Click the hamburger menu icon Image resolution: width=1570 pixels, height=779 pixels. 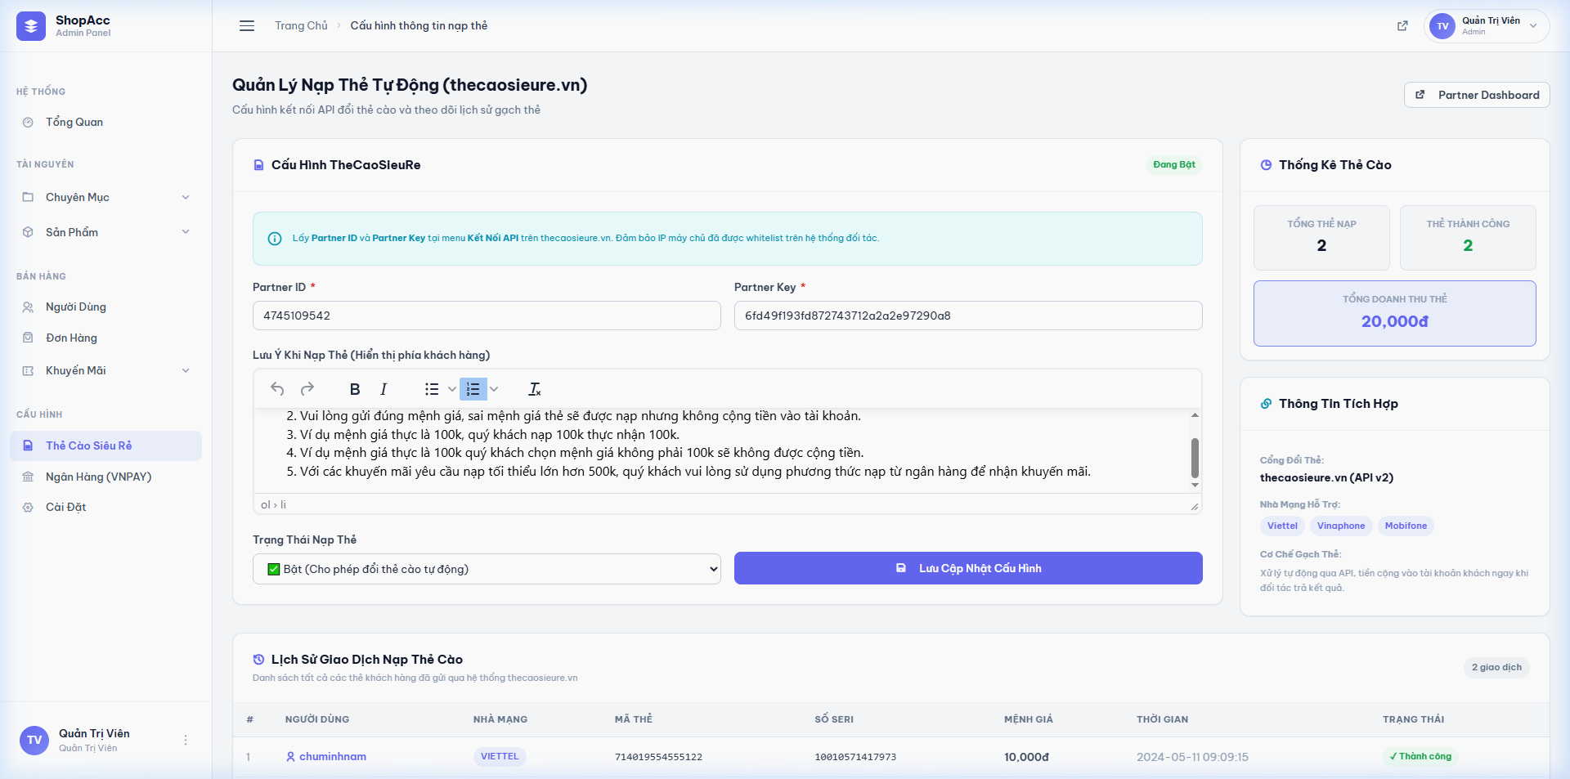247,26
